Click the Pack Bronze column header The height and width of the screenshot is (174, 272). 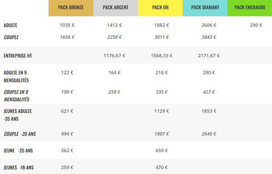pyautogui.click(x=71, y=8)
